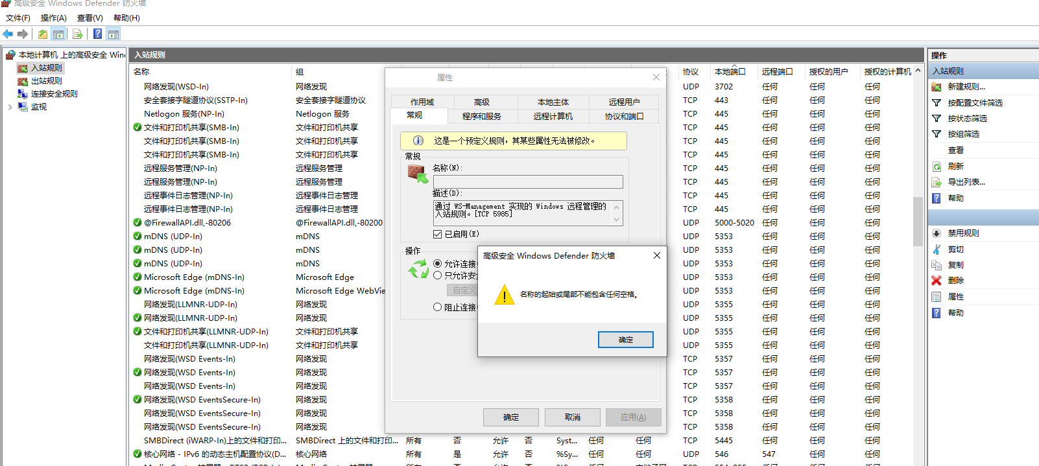The image size is (1039, 466).
Task: Open the 帮助(H) menu
Action: coord(126,18)
